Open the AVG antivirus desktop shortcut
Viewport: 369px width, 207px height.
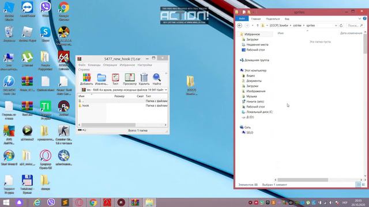pos(9,135)
